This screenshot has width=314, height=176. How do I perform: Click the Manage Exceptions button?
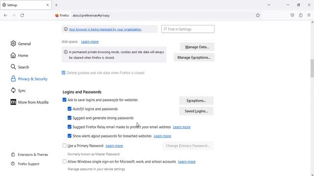(194, 57)
